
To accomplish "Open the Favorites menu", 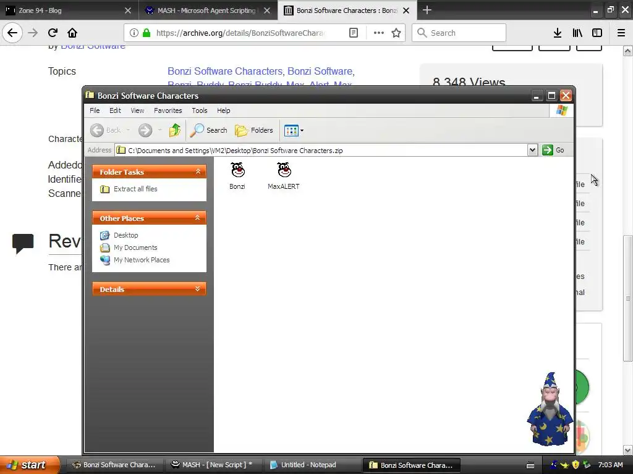I will 168,110.
